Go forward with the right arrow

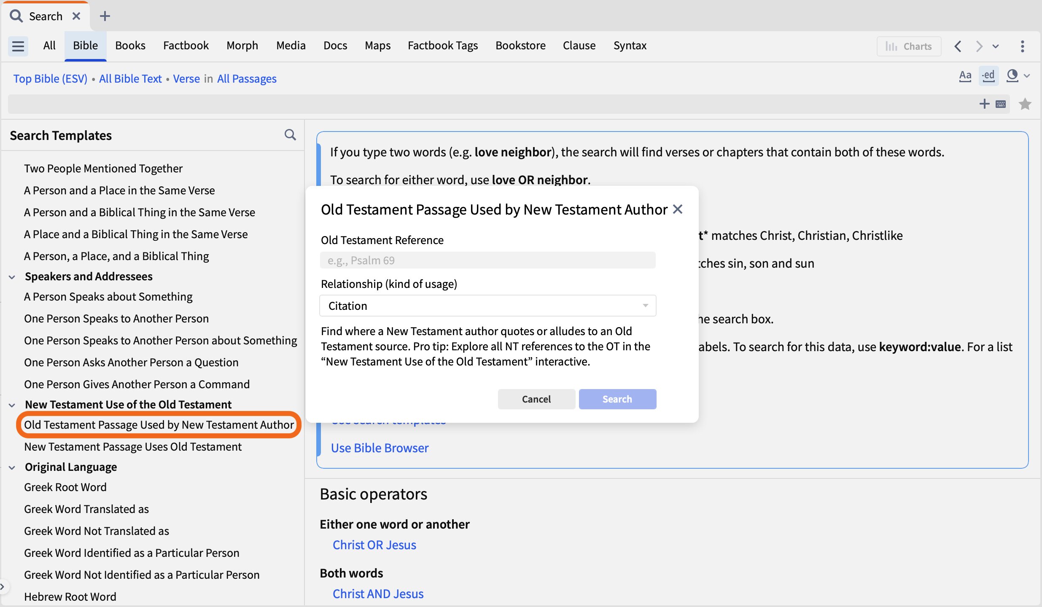click(979, 46)
